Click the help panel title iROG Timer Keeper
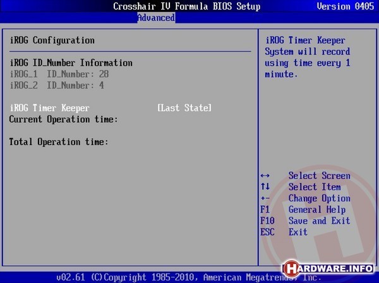 305,41
